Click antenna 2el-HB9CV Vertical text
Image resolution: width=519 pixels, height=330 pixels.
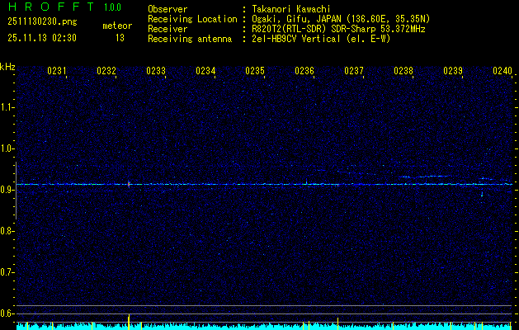(x=321, y=39)
